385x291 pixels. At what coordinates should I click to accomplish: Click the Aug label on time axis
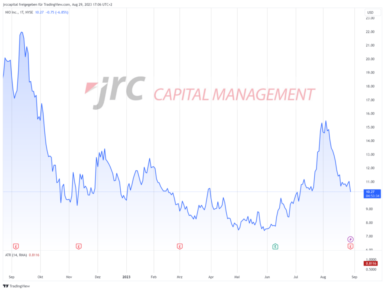click(323, 277)
